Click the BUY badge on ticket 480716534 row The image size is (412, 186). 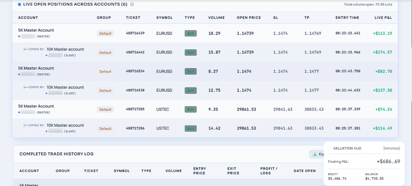pos(190,71)
